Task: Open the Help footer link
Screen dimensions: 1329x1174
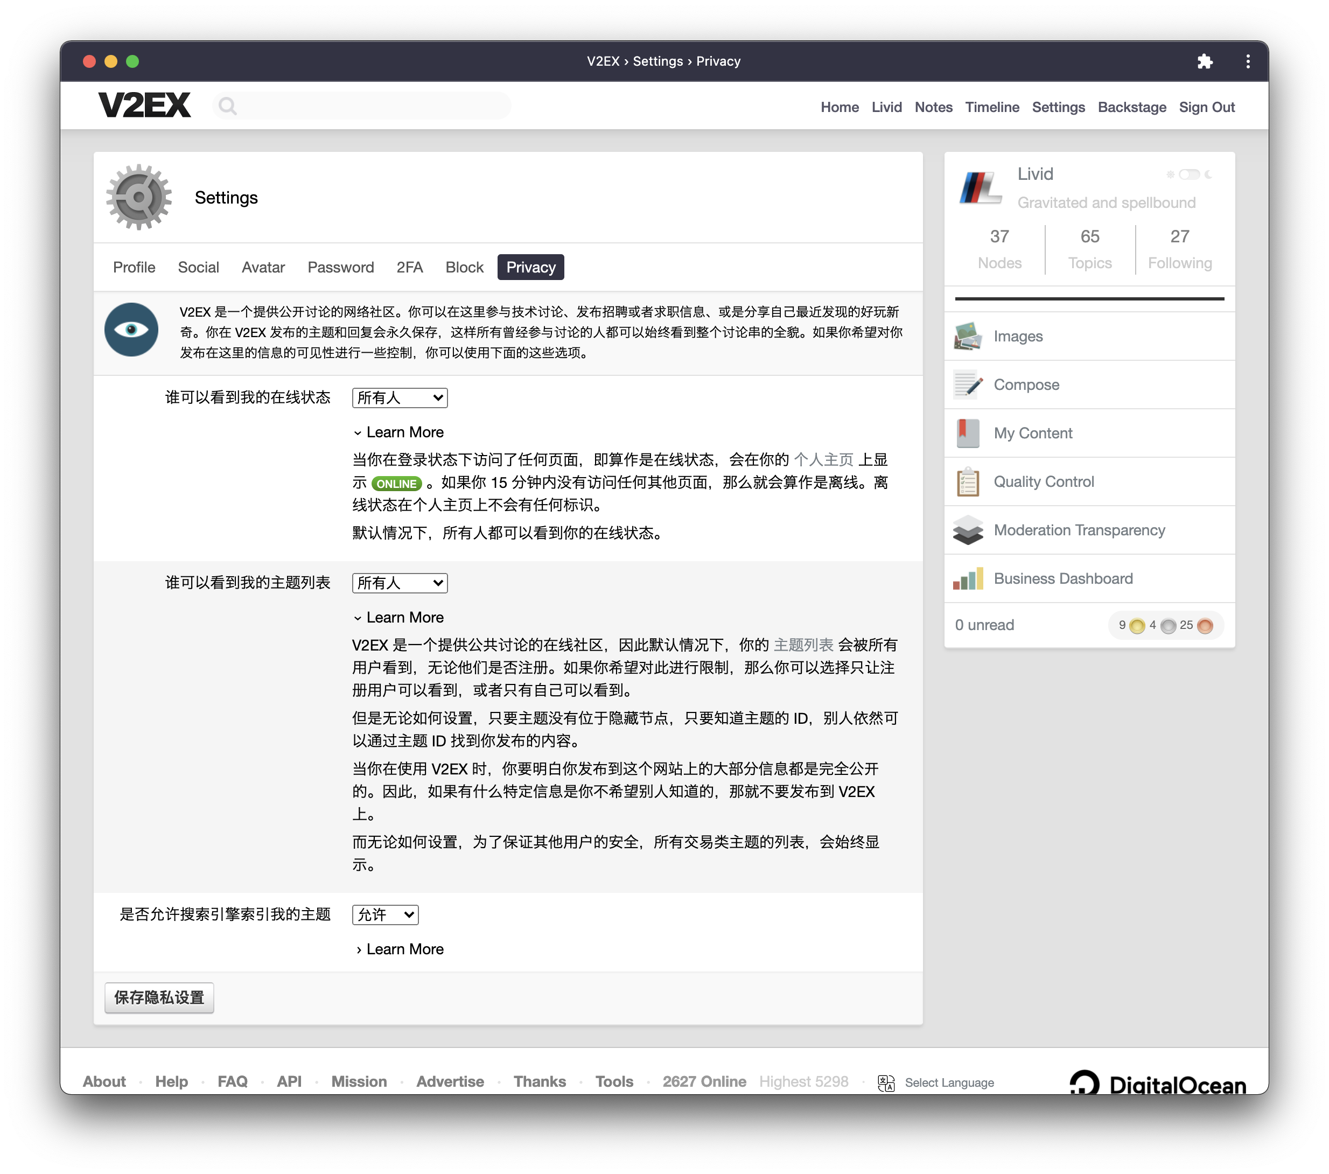Action: coord(171,1081)
